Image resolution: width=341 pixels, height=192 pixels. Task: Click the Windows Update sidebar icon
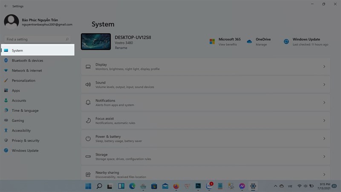[6, 150]
